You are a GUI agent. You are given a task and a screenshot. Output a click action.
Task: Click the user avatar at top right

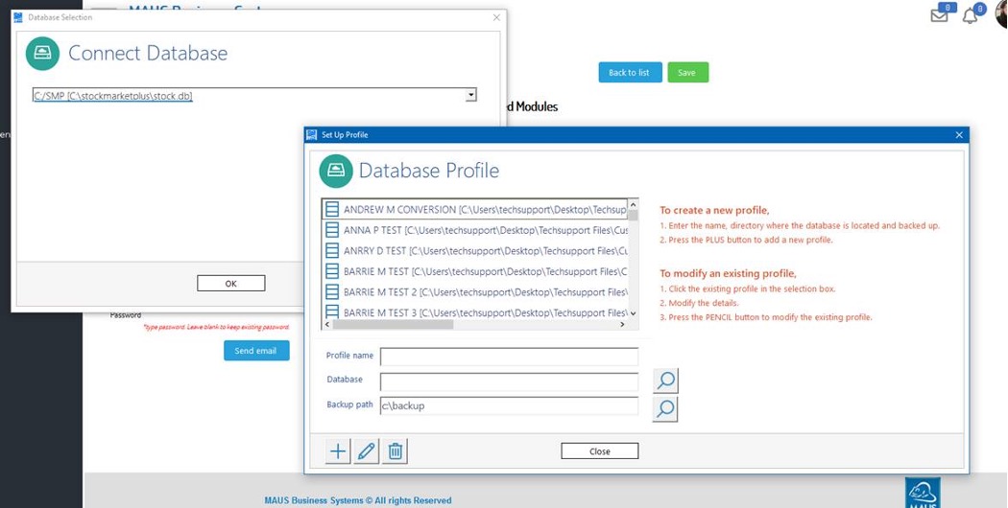[1001, 14]
